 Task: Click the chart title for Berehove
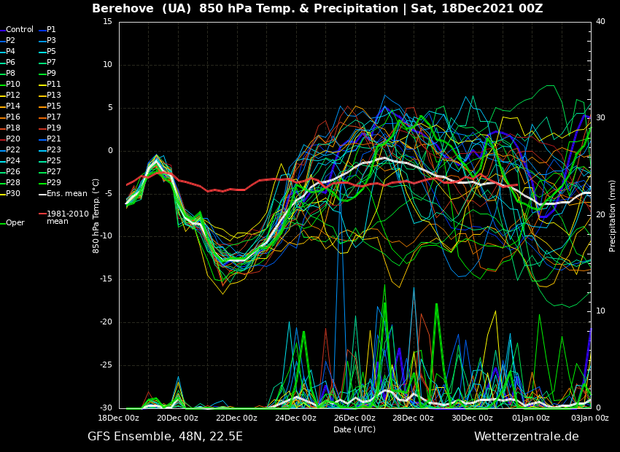(317, 9)
